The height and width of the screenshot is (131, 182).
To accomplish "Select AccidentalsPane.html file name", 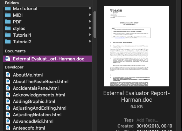I will 36,88.
